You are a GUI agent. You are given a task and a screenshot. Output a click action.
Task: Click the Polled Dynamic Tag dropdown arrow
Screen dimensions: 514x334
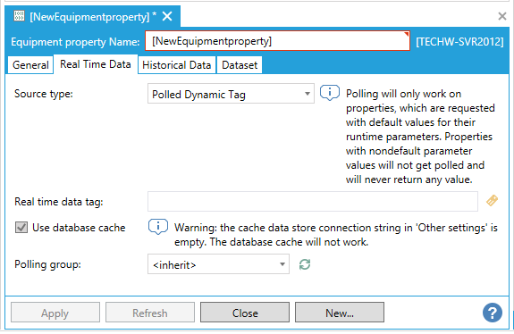308,94
